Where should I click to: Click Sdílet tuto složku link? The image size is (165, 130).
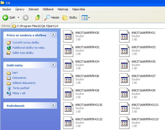[23, 53]
